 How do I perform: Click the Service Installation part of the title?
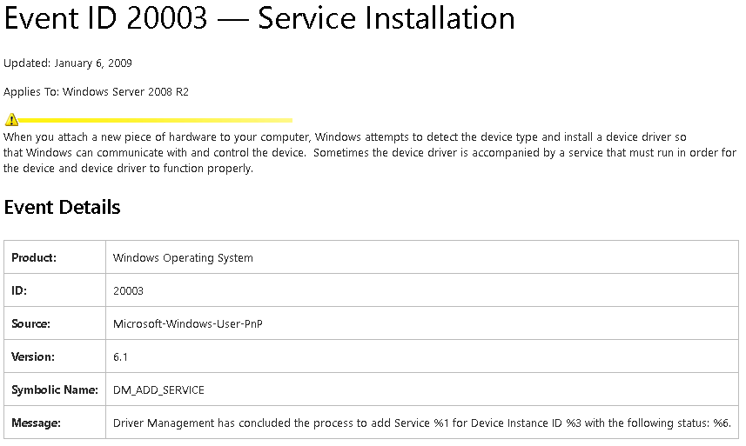386,19
